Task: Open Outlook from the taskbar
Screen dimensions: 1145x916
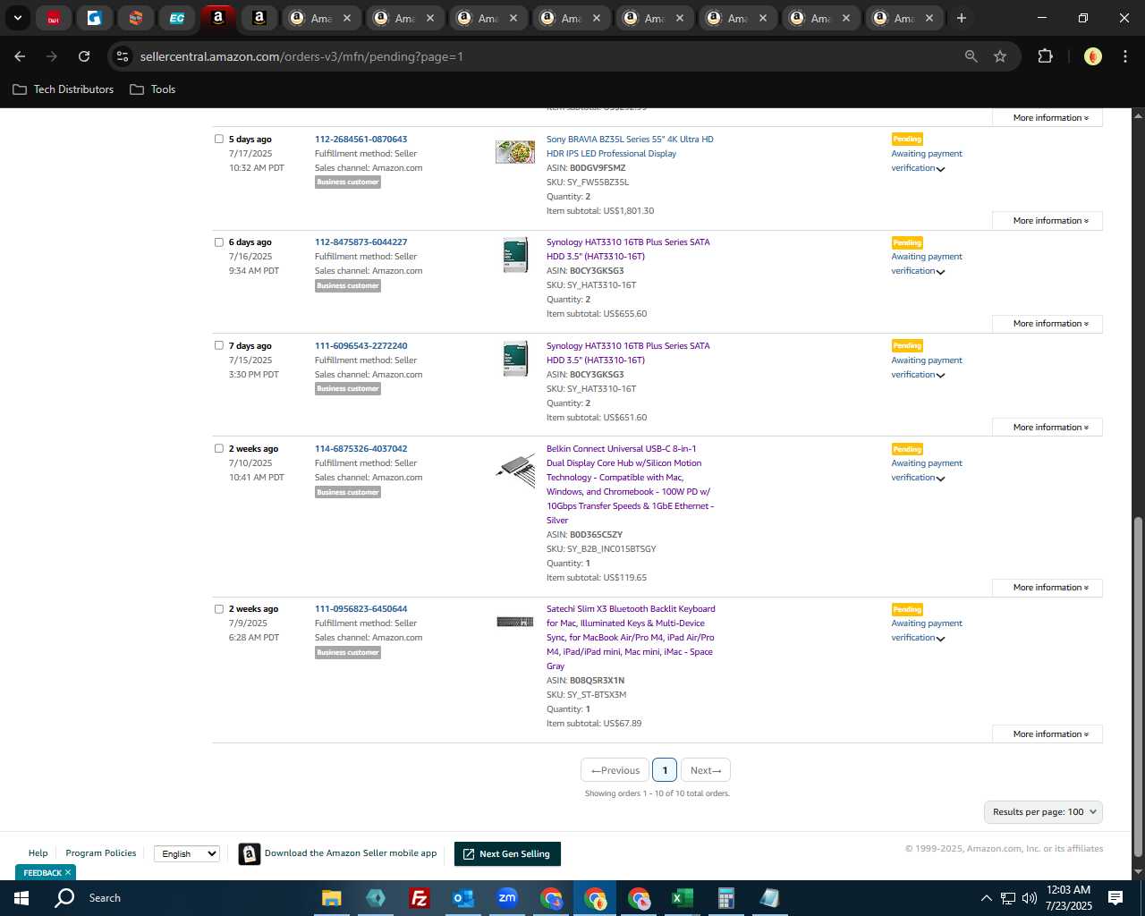Action: click(x=462, y=898)
